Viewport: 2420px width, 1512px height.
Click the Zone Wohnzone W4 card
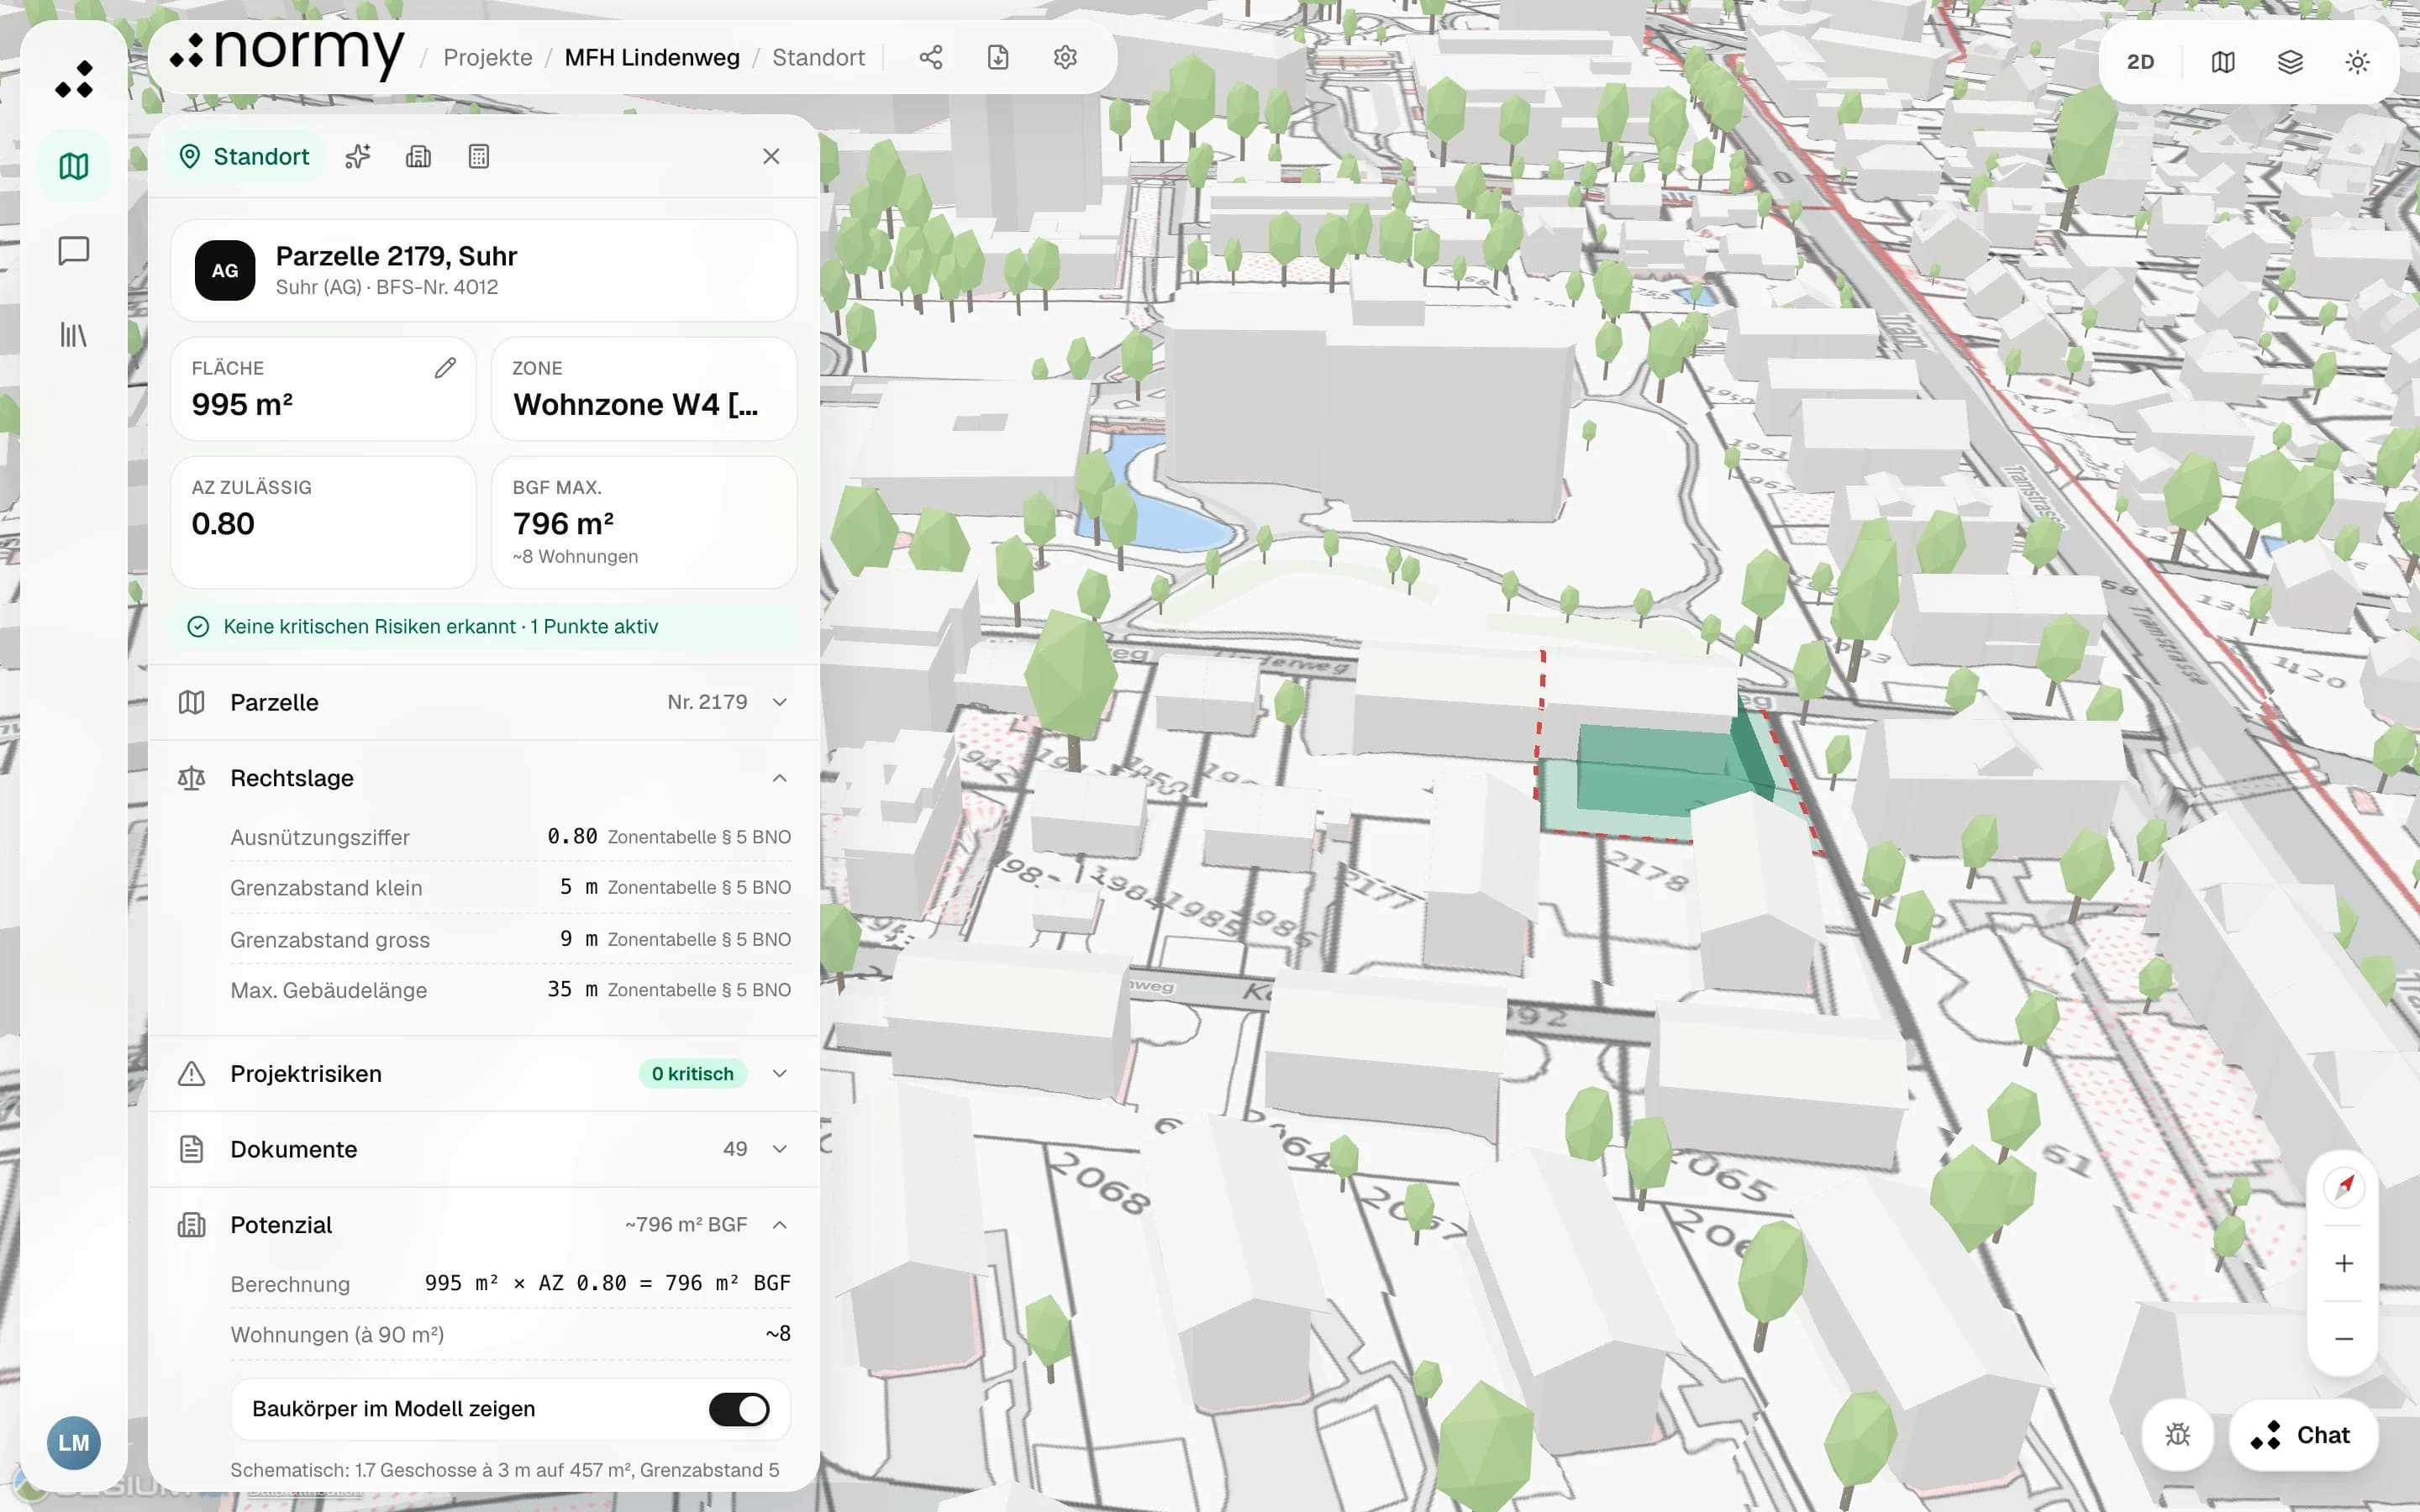coord(644,389)
